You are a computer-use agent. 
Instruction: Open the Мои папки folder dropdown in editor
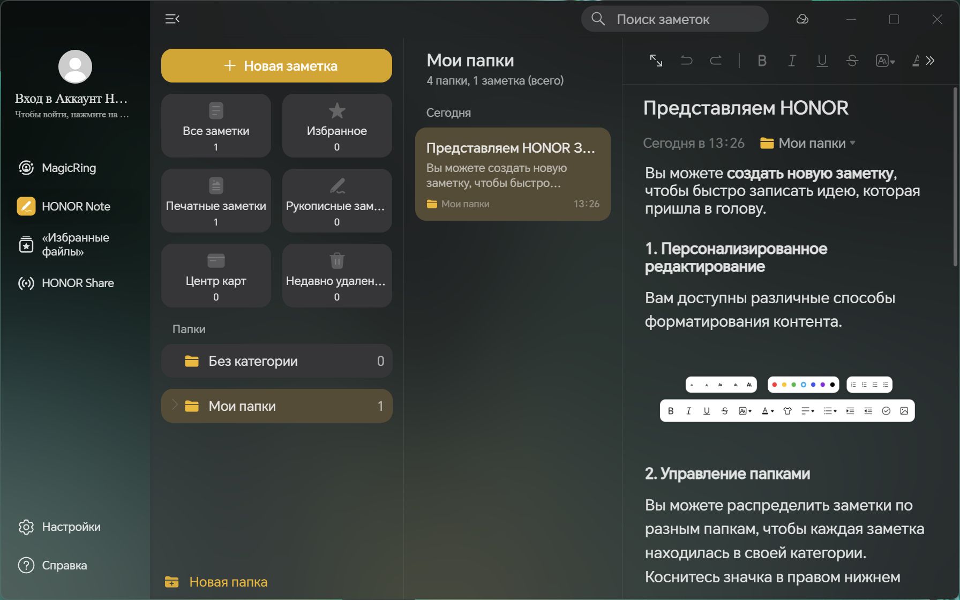[x=807, y=143]
